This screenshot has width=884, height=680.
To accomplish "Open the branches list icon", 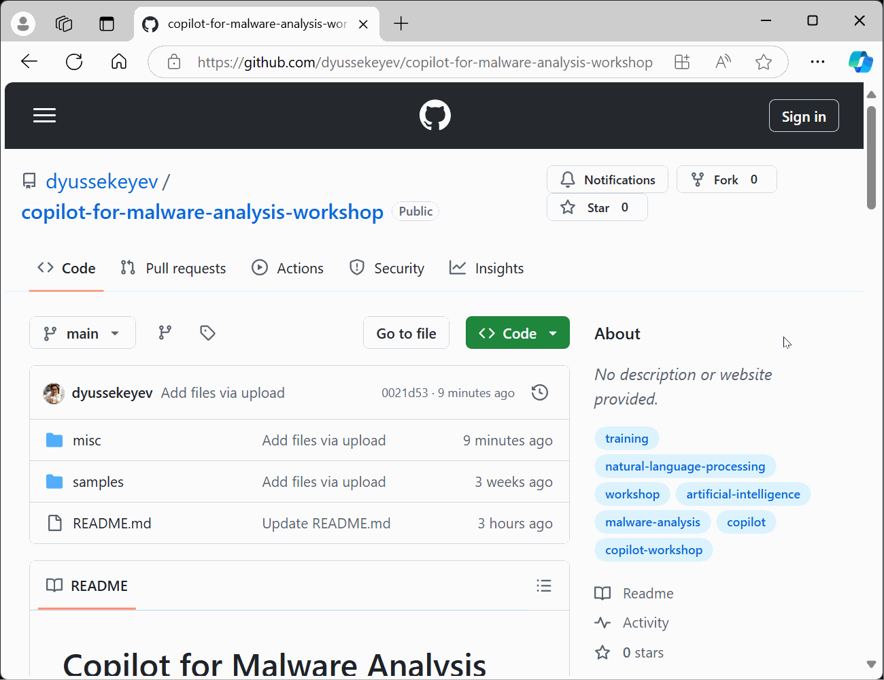I will (x=165, y=333).
